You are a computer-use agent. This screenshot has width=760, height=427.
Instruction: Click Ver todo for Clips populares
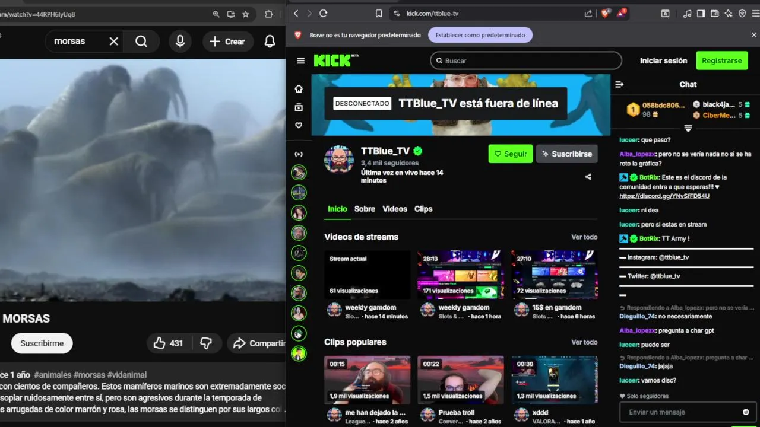point(584,342)
